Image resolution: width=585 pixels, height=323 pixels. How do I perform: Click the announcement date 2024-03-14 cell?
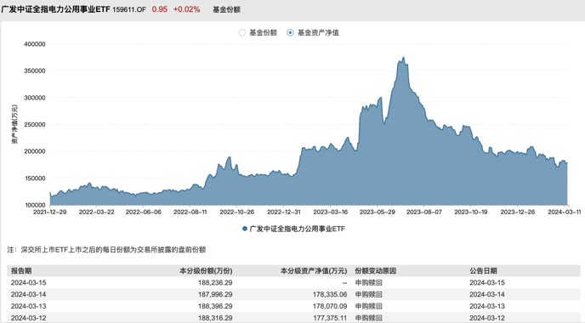pyautogui.click(x=487, y=294)
